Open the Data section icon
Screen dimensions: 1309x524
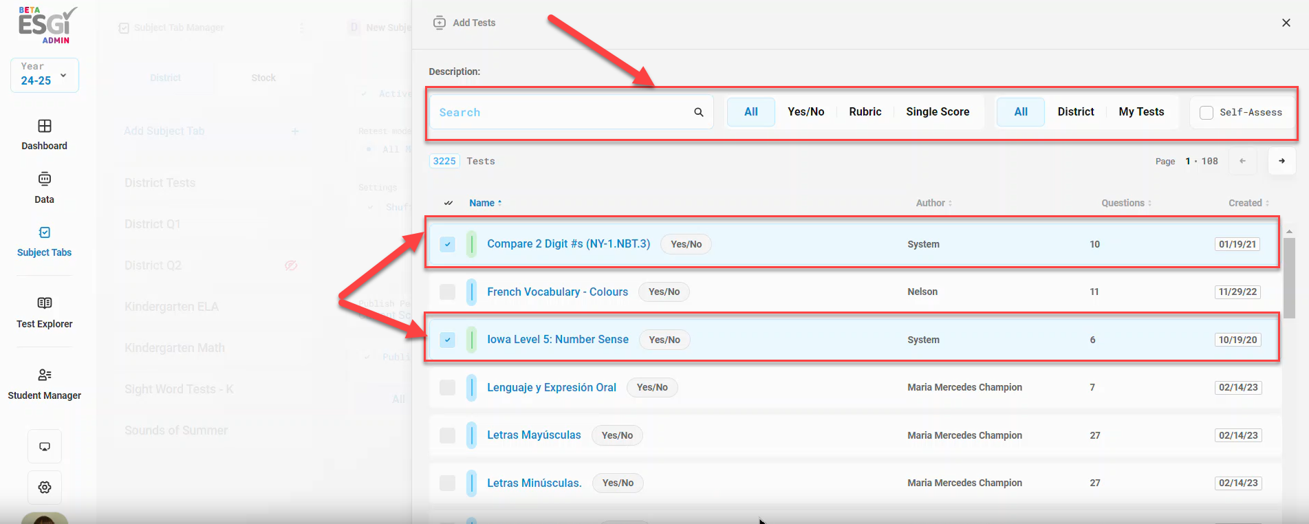pyautogui.click(x=44, y=179)
